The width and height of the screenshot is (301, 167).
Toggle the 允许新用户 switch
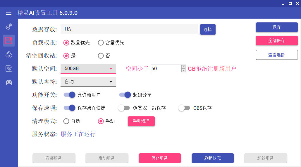click(x=70, y=95)
